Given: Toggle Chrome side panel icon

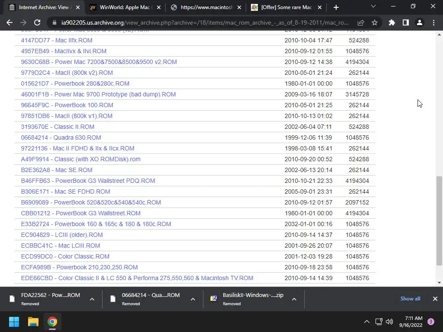Looking at the screenshot, I should [406, 22].
